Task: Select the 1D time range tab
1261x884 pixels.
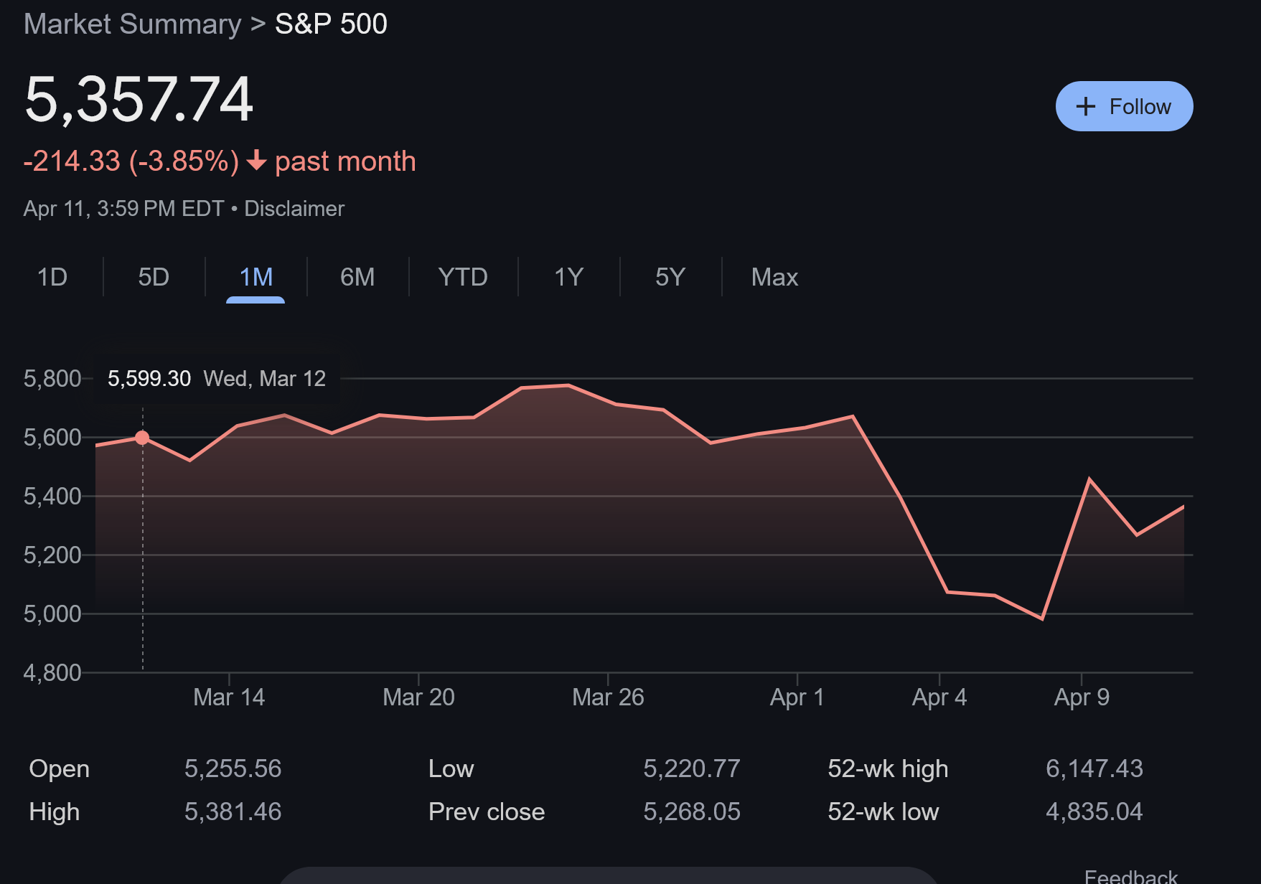Action: (52, 277)
